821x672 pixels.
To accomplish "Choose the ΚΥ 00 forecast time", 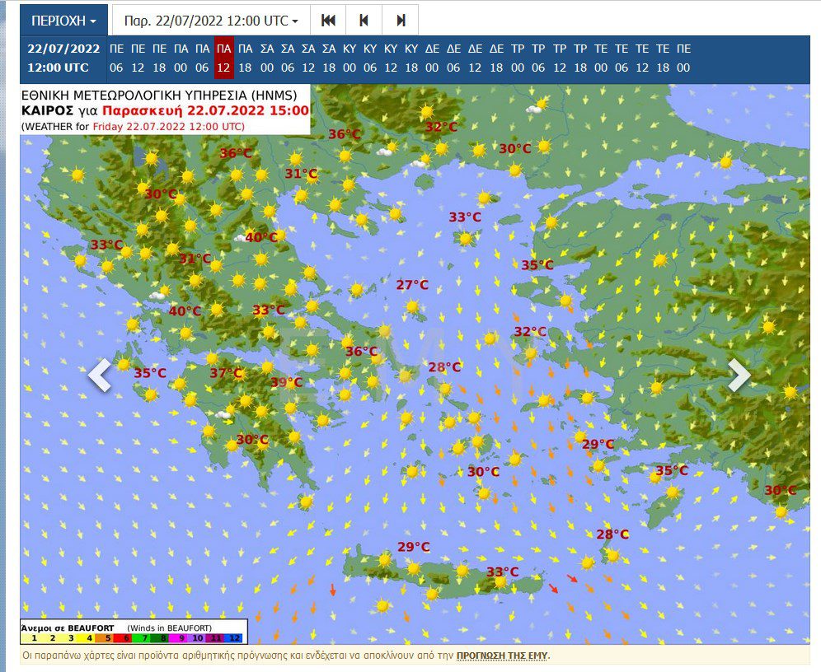I will pyautogui.click(x=349, y=58).
